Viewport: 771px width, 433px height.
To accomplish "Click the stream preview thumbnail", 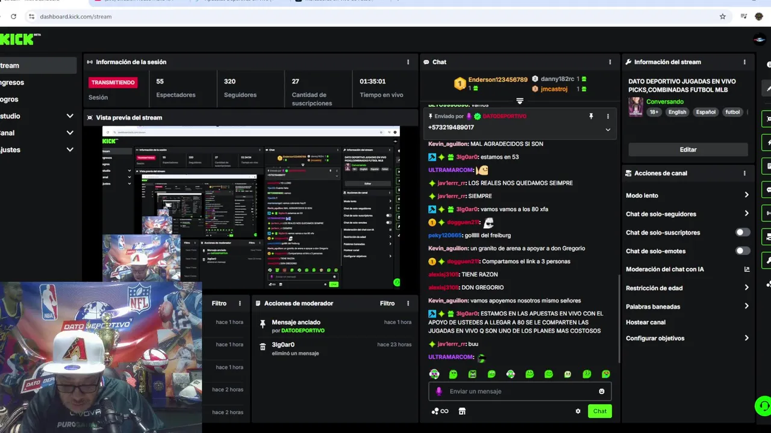I will (251, 207).
